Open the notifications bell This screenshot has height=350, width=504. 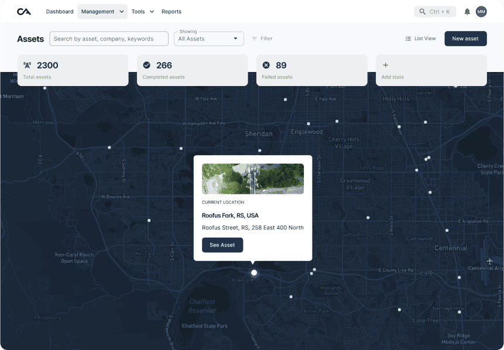pos(467,12)
